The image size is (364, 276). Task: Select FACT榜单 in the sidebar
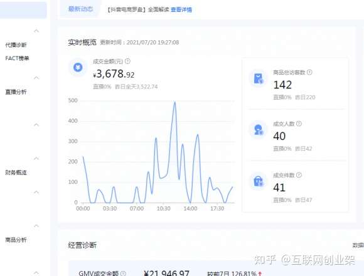17,58
